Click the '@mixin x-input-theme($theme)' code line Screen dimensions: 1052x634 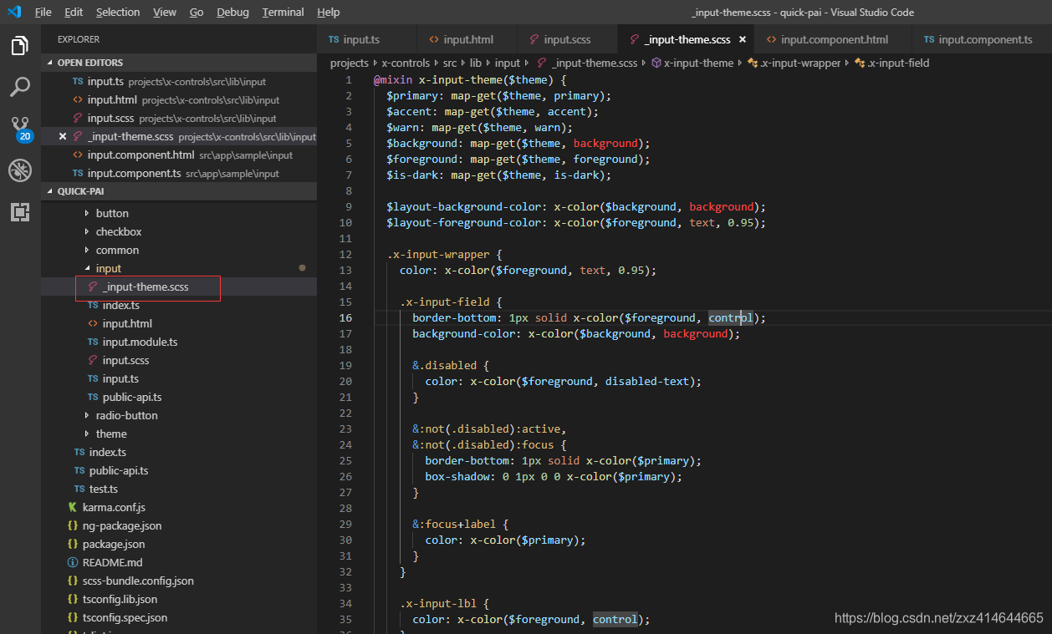[470, 80]
